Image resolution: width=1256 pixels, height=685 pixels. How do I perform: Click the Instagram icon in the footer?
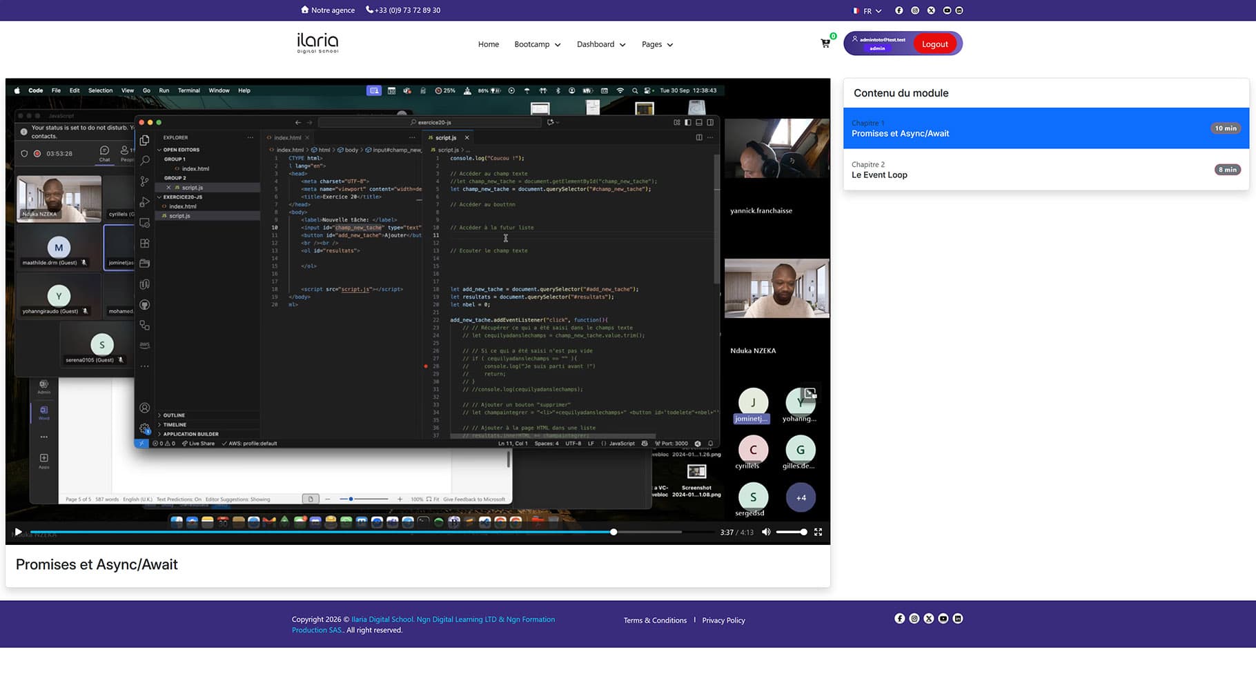coord(914,619)
